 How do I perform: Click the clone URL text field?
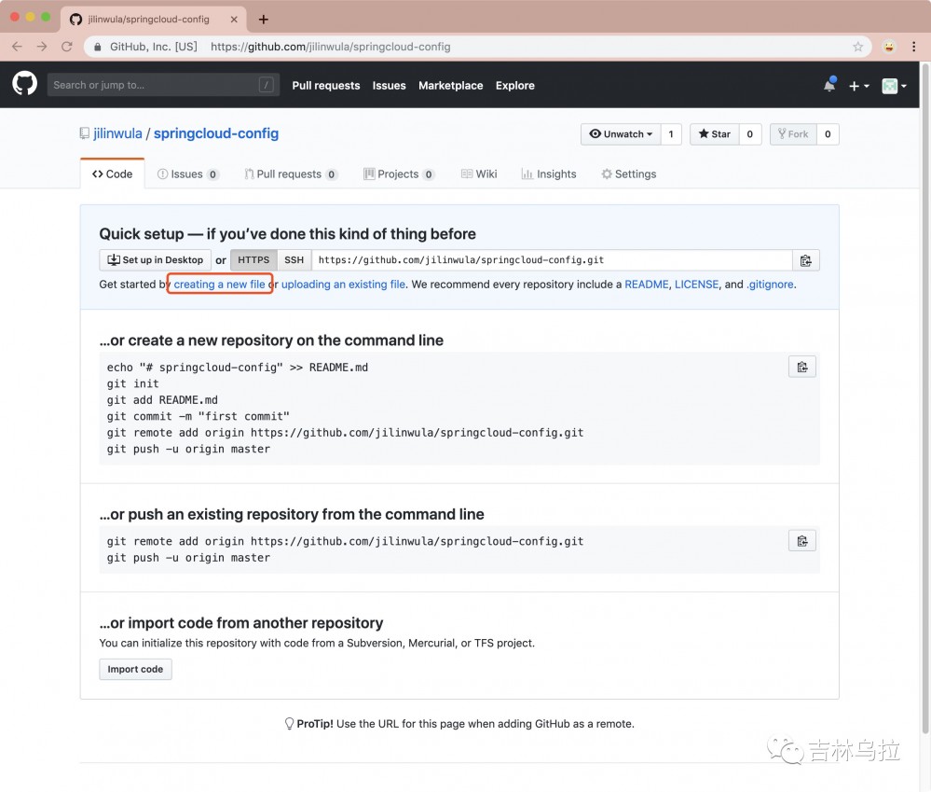click(553, 260)
